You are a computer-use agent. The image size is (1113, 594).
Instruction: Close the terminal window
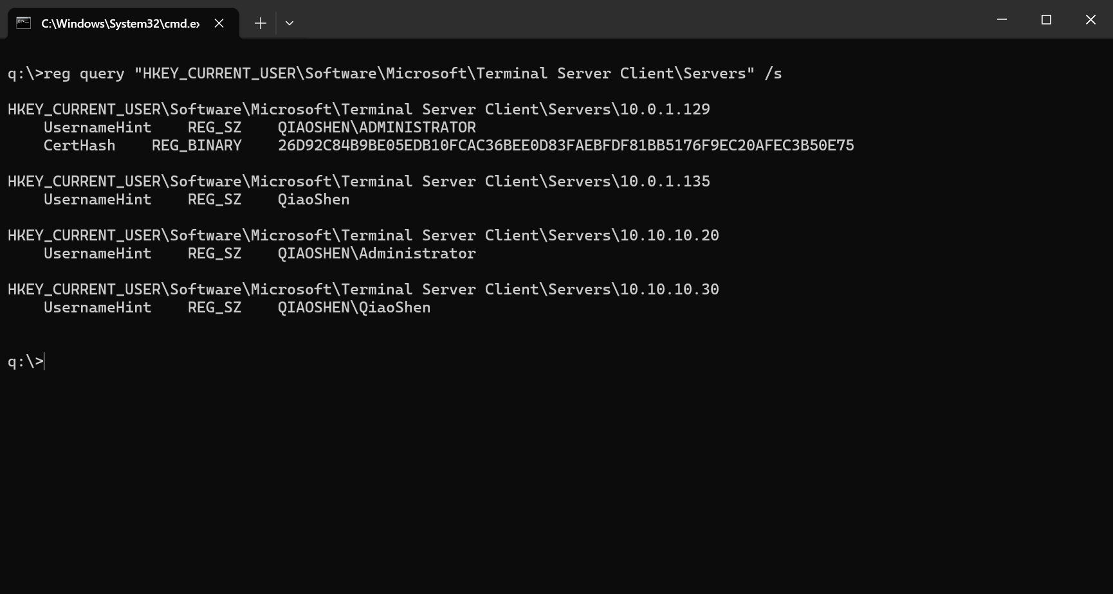pyautogui.click(x=1090, y=20)
